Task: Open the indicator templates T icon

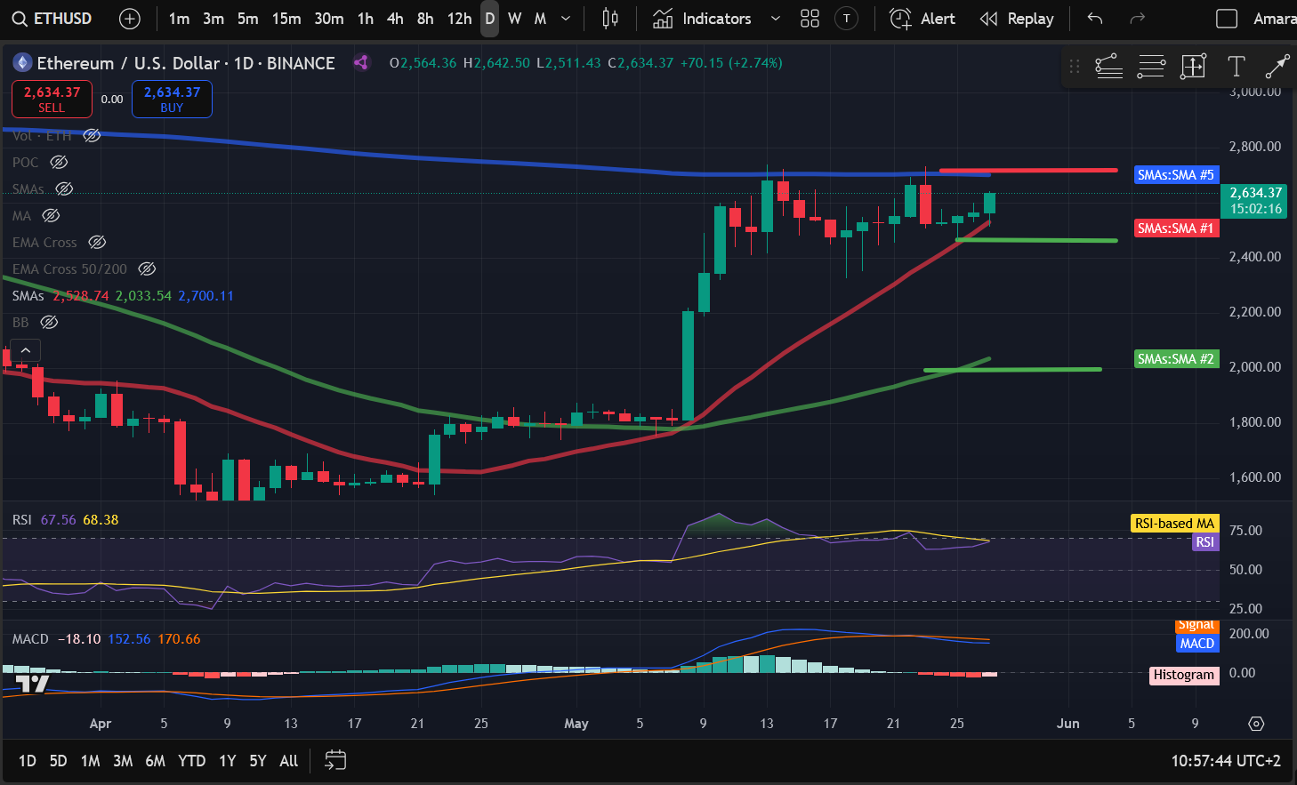Action: pos(847,19)
